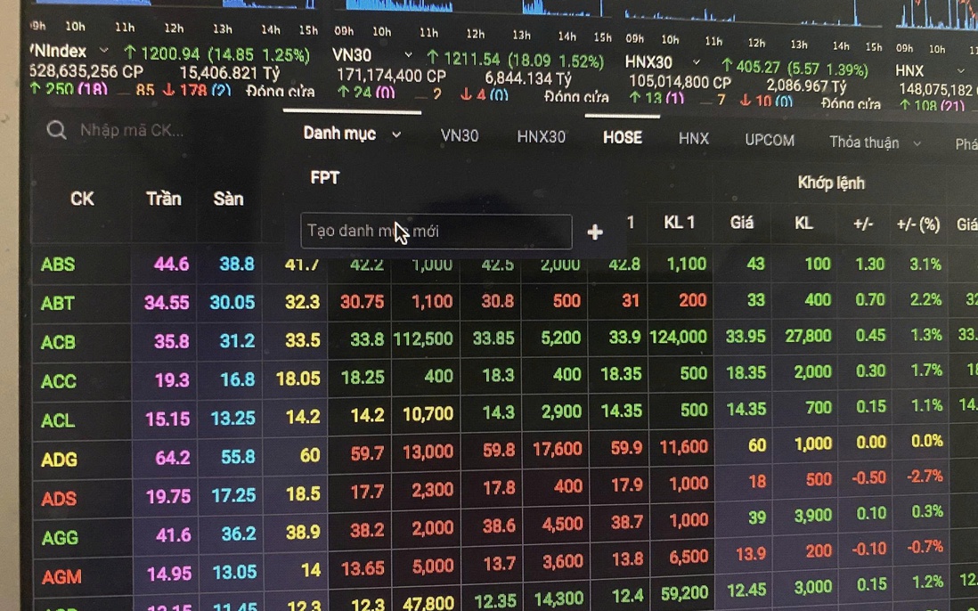Expand the HNX30 index dropdown arrow
This screenshot has height=611, width=978.
[697, 62]
